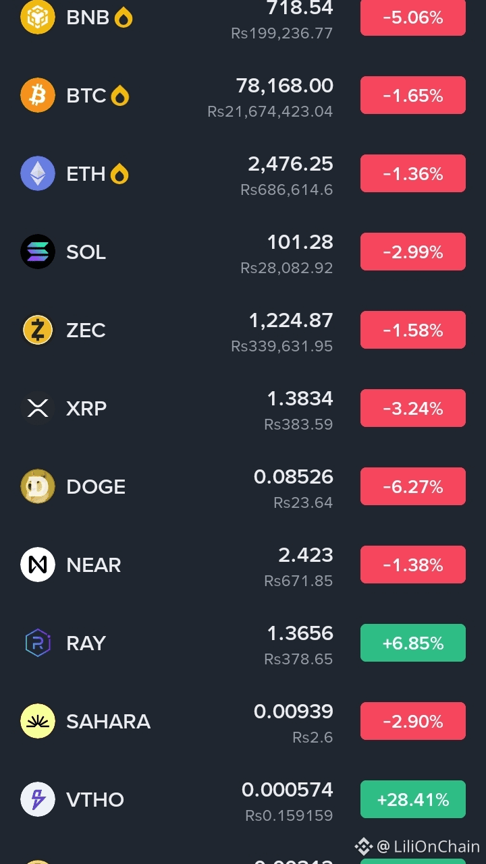Select the VTHO lightning logo icon
486x864 pixels.
click(x=38, y=799)
